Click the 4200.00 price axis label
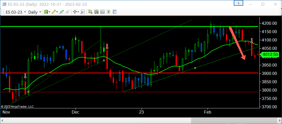Viewport: 282px width, 124px height. click(x=269, y=23)
